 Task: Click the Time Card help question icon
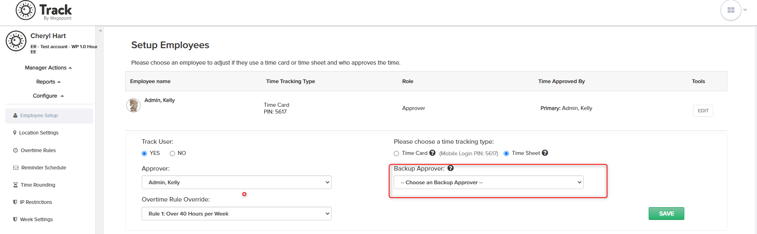tap(432, 153)
